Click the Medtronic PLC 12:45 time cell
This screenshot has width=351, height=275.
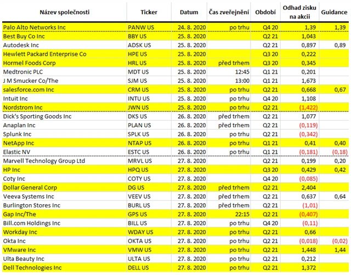[229, 72]
